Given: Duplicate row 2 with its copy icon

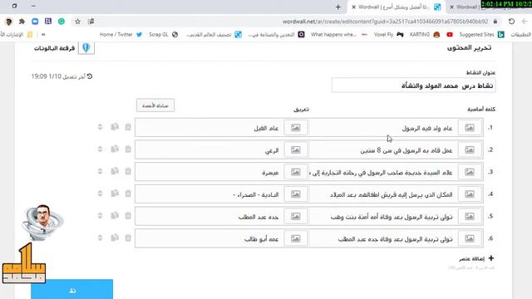Looking at the screenshot, I should click(115, 149).
